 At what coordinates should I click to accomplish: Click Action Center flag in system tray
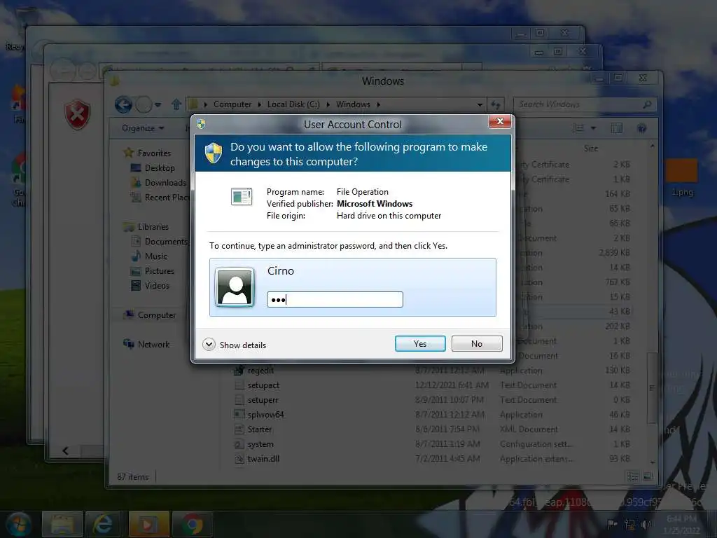(612, 524)
